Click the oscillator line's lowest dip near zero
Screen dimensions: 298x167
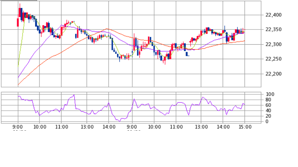[x=120, y=121]
